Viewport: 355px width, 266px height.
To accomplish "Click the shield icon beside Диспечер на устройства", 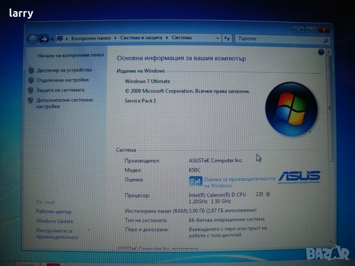I will [31, 70].
